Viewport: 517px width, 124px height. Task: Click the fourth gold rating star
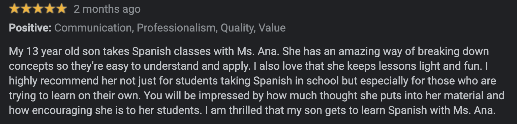click(x=49, y=9)
